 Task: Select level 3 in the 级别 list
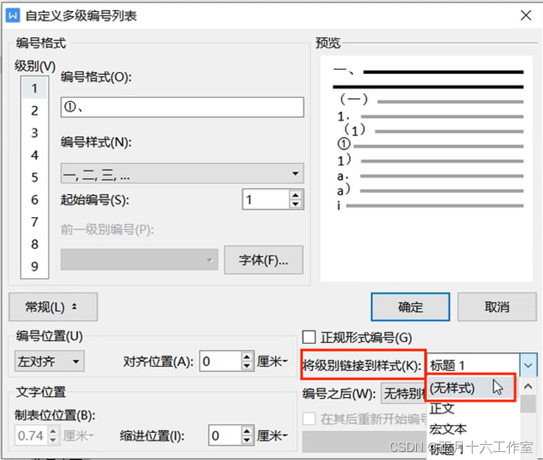pyautogui.click(x=34, y=133)
